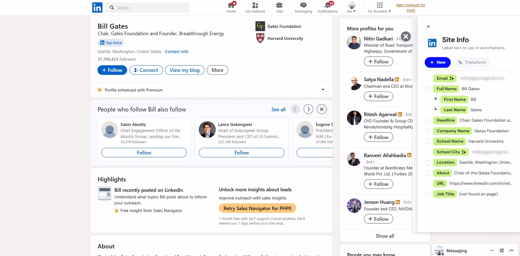
Task: Follow Sabin Aboitiz
Action: point(144,153)
